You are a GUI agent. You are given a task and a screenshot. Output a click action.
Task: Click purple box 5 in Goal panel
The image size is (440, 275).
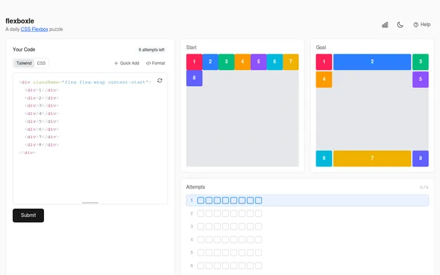coord(420,80)
